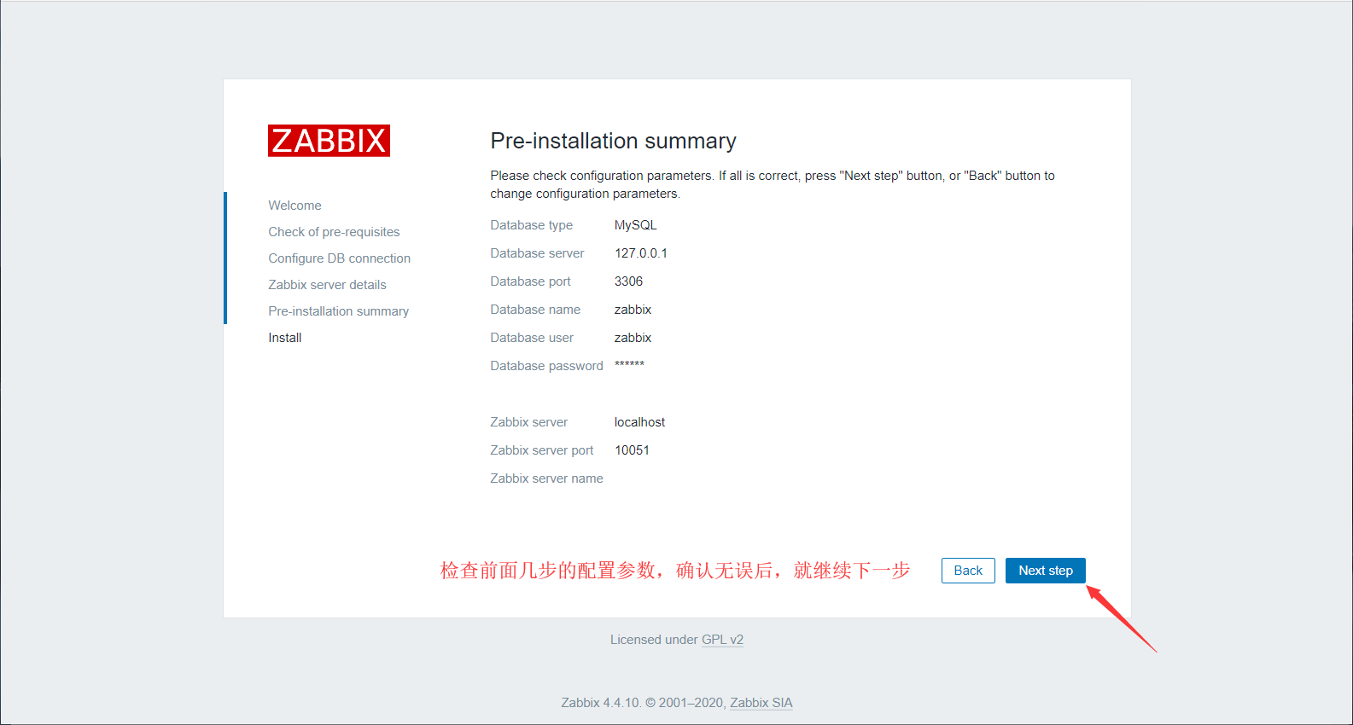Click the Database port label
The height and width of the screenshot is (725, 1353).
point(530,281)
